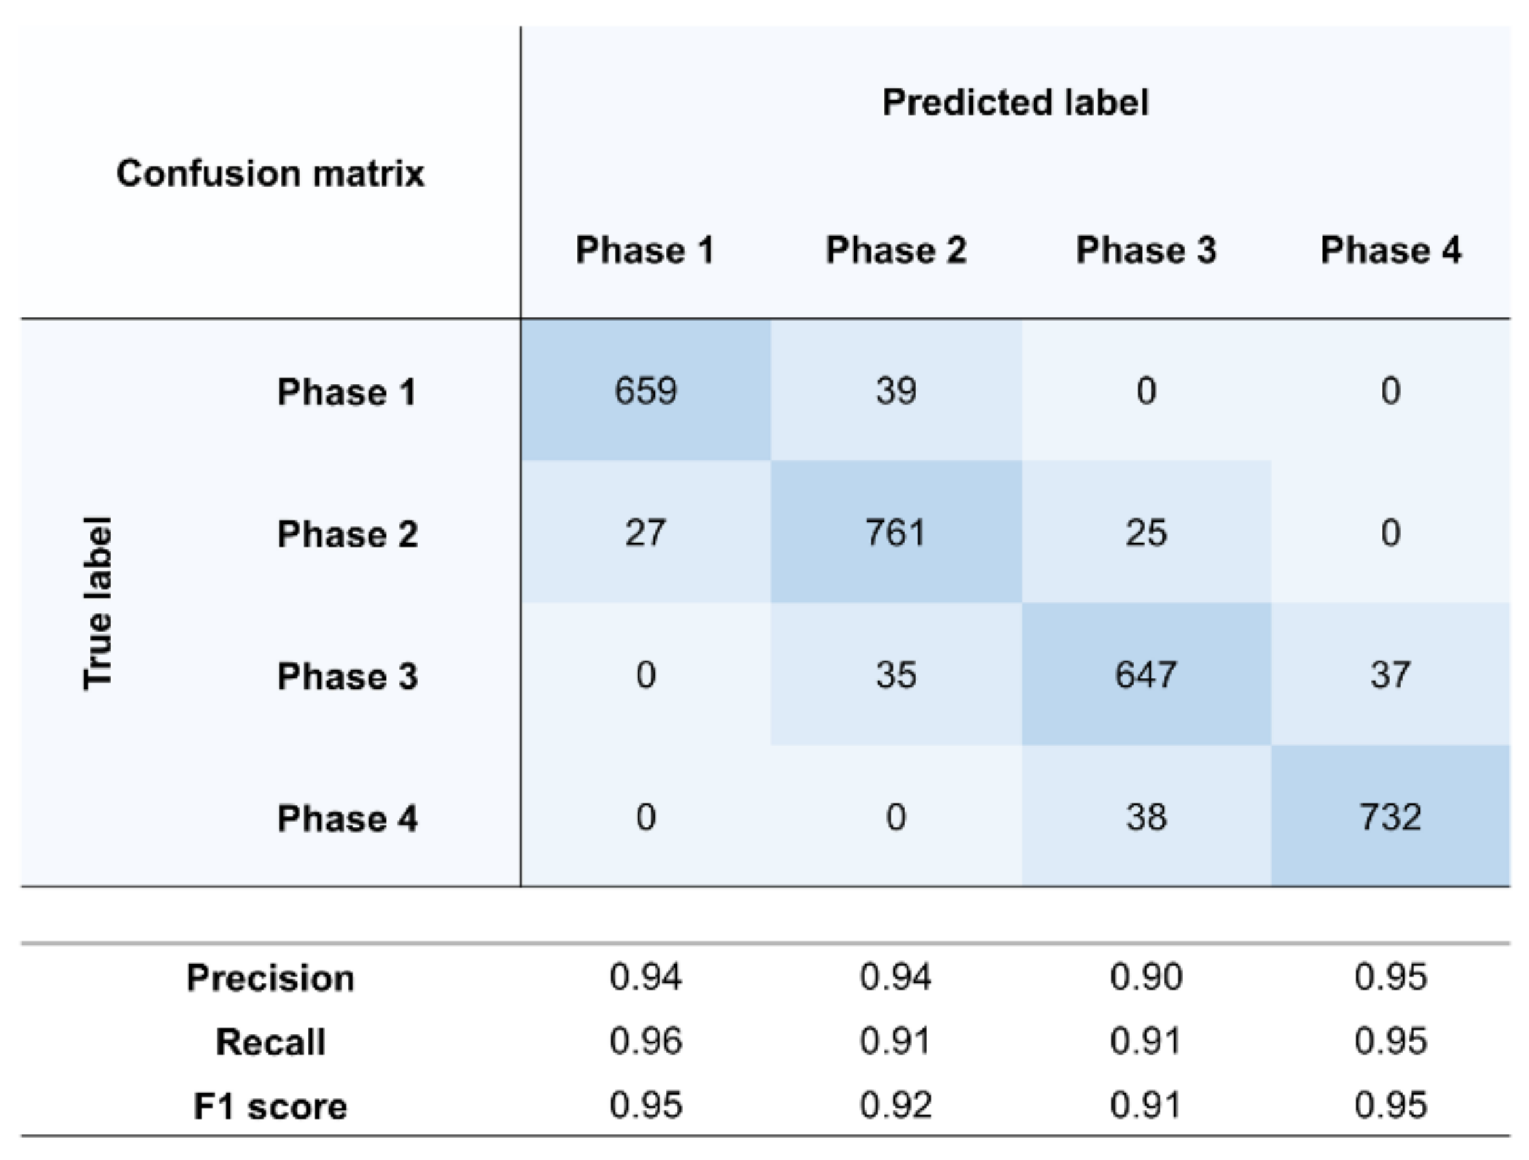
Task: Click the cell with value 39
Action: [896, 391]
